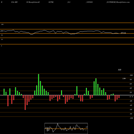Screen dimensions: 134x134
Task: Click the 20 label on the MR axis
Action: 131,92
